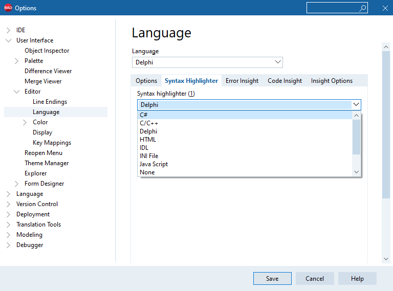
Task: Open Display settings page
Action: coord(42,132)
